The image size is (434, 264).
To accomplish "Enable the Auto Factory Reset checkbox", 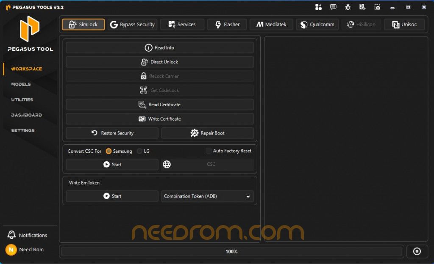I will pyautogui.click(x=209, y=151).
